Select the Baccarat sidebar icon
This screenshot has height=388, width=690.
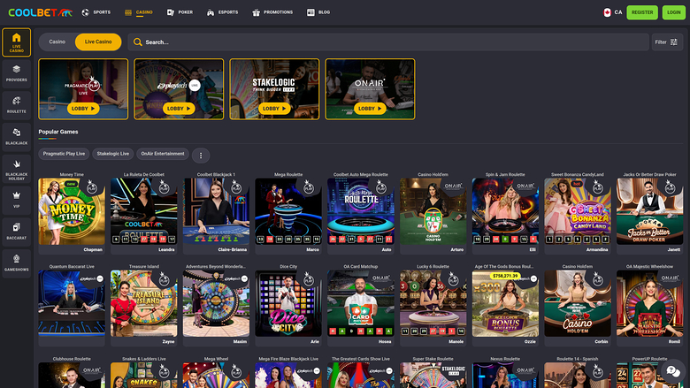(x=16, y=231)
